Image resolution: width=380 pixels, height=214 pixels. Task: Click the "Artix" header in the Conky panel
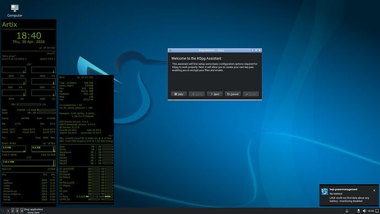[x=9, y=24]
